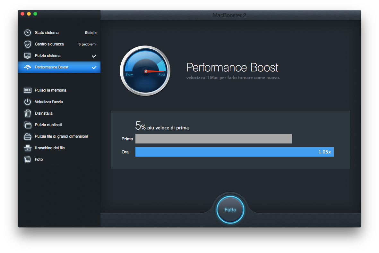The image size is (379, 253).
Task: Open the Disinstalla tool
Action: 59,113
